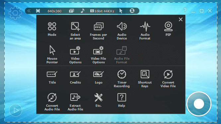
Task: Open Mouse Pointer options
Action: pos(52,55)
